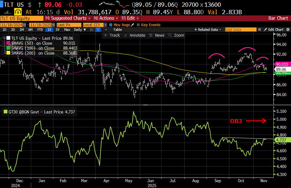Image resolution: width=291 pixels, height=188 pixels.
Task: Click the 90.015 magenta axis price tag
Action: [x=282, y=64]
